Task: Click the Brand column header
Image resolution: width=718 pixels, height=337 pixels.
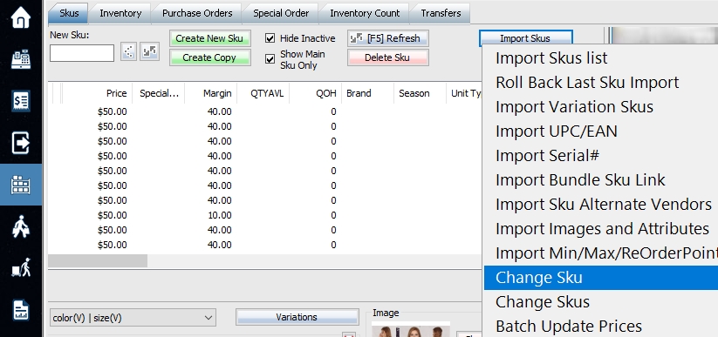Action: [367, 93]
